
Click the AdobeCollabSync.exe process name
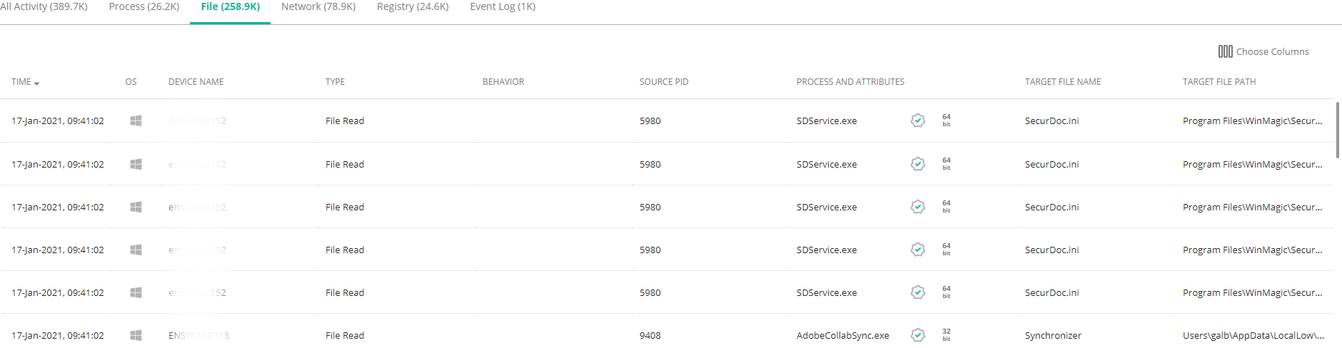pos(842,335)
